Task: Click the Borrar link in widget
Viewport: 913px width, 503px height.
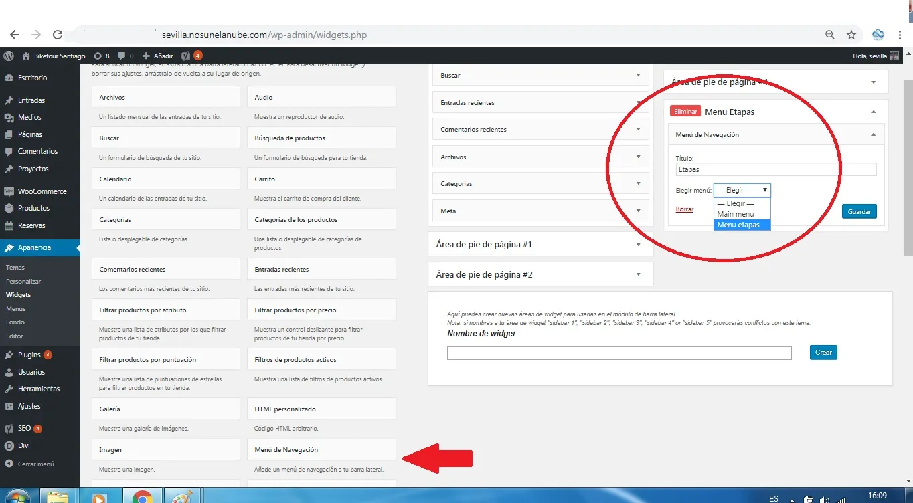Action: tap(684, 209)
